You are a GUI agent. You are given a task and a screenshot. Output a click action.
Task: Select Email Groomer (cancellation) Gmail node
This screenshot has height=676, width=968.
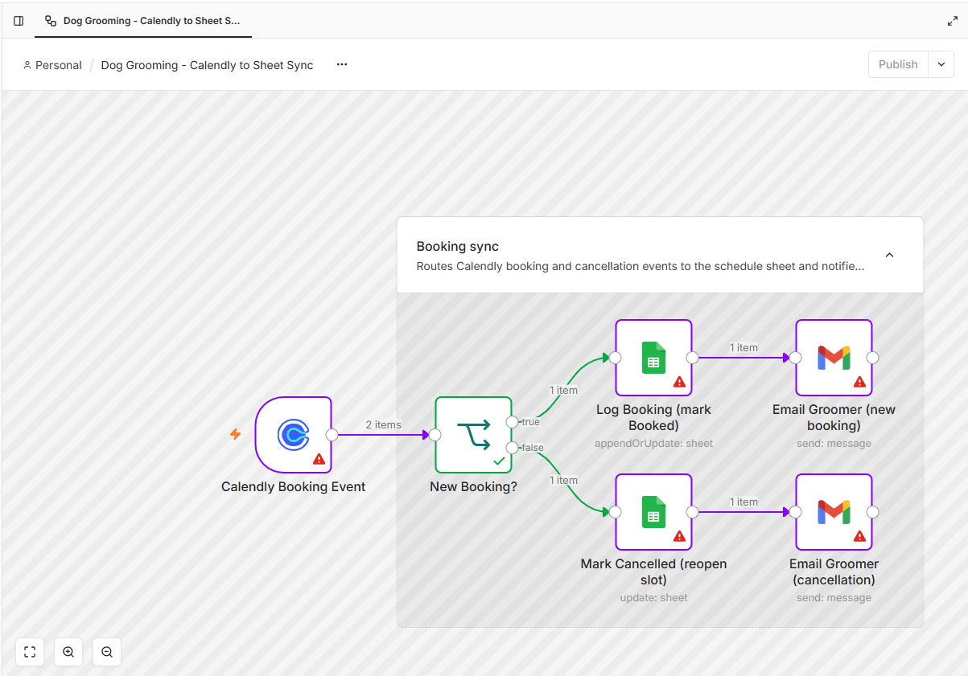(x=834, y=512)
